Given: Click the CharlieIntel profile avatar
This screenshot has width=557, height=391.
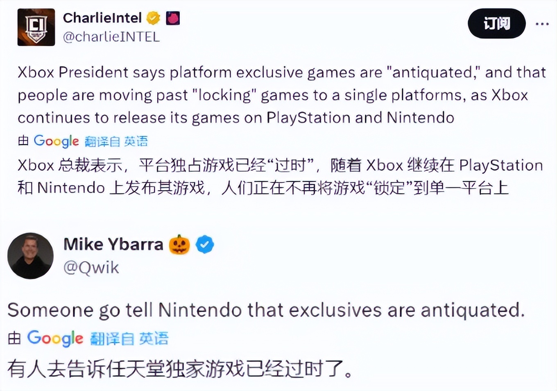Looking at the screenshot, I should pyautogui.click(x=36, y=27).
